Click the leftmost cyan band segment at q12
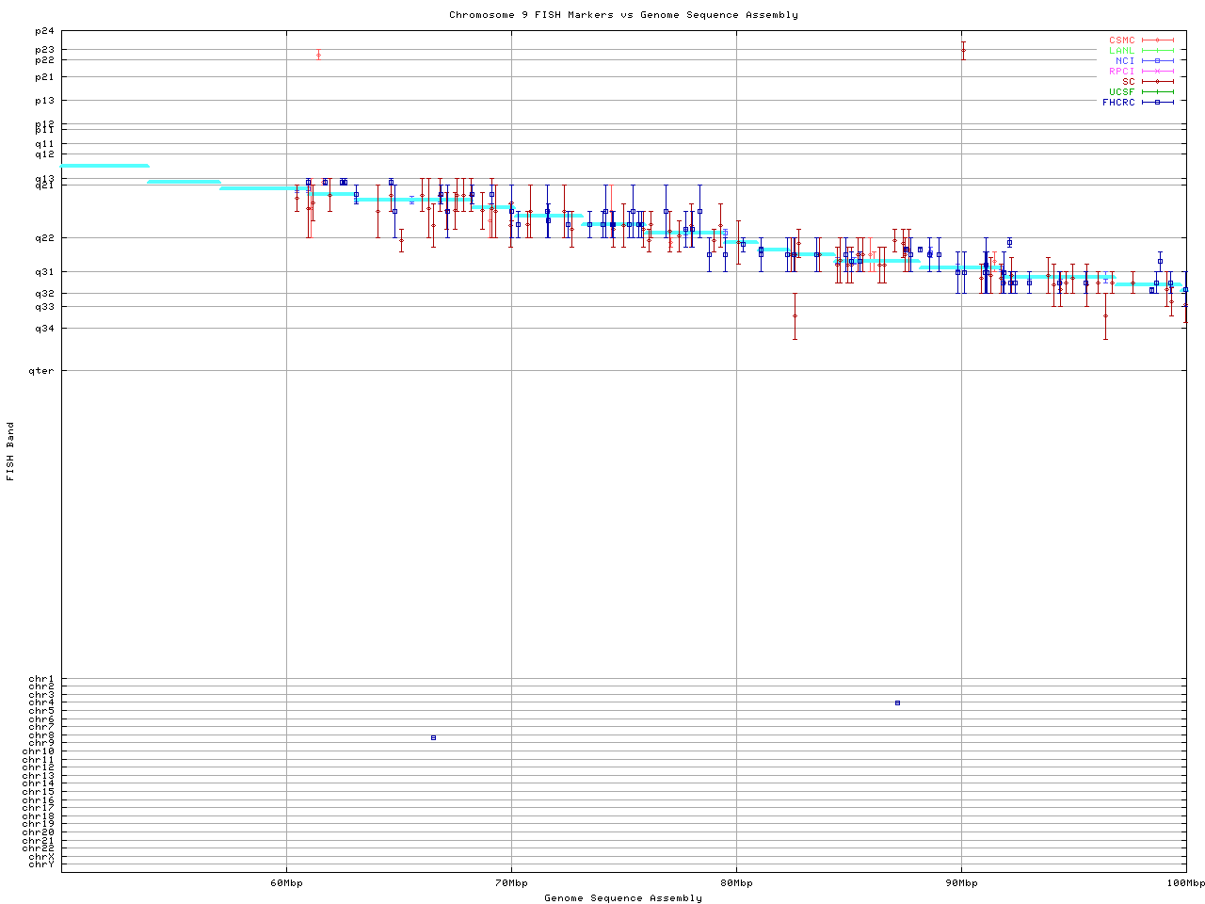The image size is (1205, 904). point(104,166)
